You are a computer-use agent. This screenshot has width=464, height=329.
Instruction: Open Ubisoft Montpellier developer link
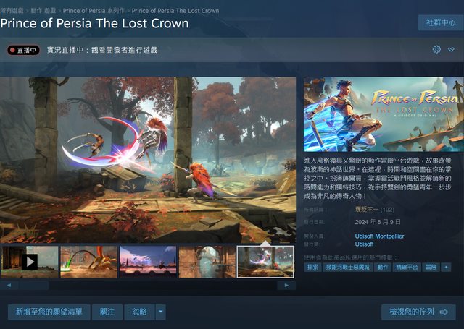click(379, 236)
